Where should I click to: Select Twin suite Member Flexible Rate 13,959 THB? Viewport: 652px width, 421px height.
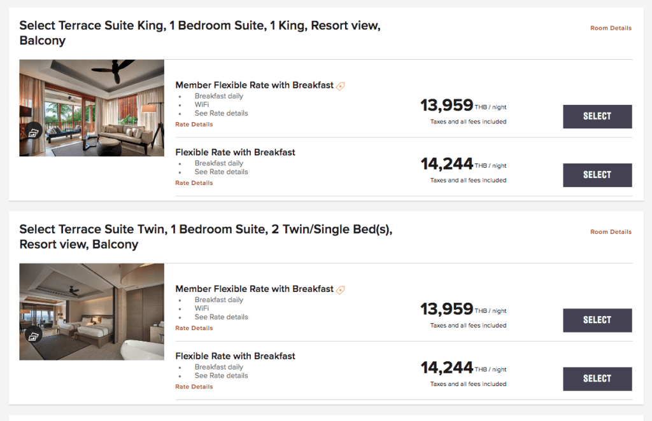click(597, 320)
